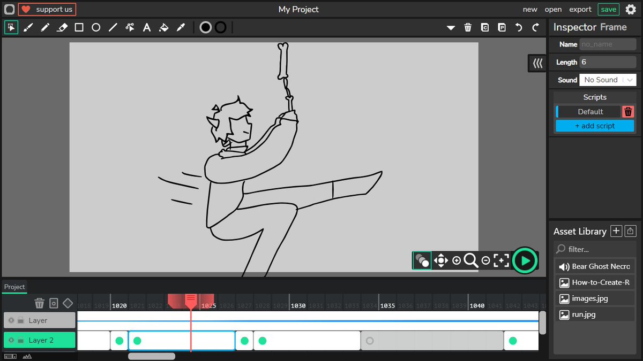The image size is (643, 361).
Task: Select the Bear Ghost Necro sound asset
Action: pyautogui.click(x=595, y=266)
